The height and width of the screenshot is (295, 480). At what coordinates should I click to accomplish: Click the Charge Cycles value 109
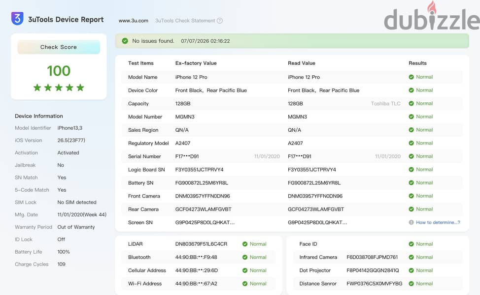click(x=61, y=264)
